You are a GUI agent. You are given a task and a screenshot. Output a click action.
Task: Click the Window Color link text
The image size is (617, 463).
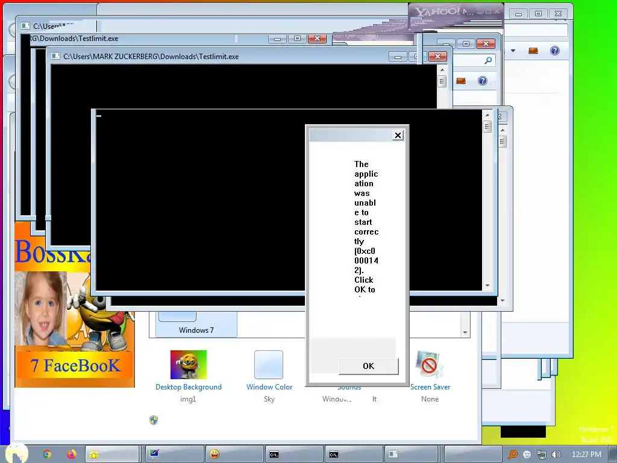(x=269, y=387)
